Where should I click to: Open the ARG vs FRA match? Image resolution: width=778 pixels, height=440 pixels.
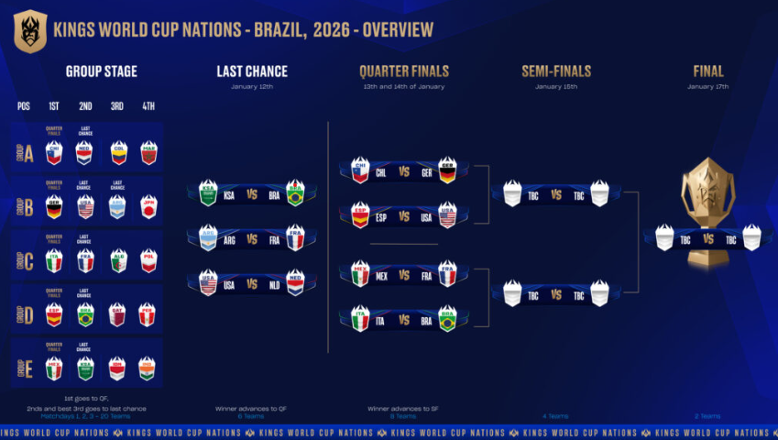point(252,239)
